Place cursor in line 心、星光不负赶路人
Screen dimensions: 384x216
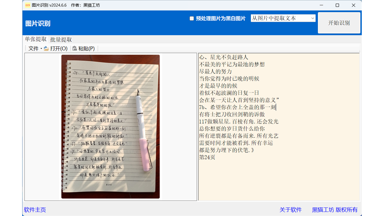(223, 57)
